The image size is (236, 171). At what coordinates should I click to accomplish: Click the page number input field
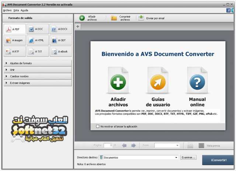pyautogui.click(x=108, y=145)
